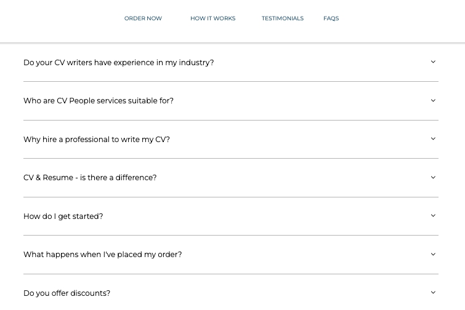The image size is (465, 310).
Task: Click chevron beside CV writers industry question
Action: tap(433, 62)
